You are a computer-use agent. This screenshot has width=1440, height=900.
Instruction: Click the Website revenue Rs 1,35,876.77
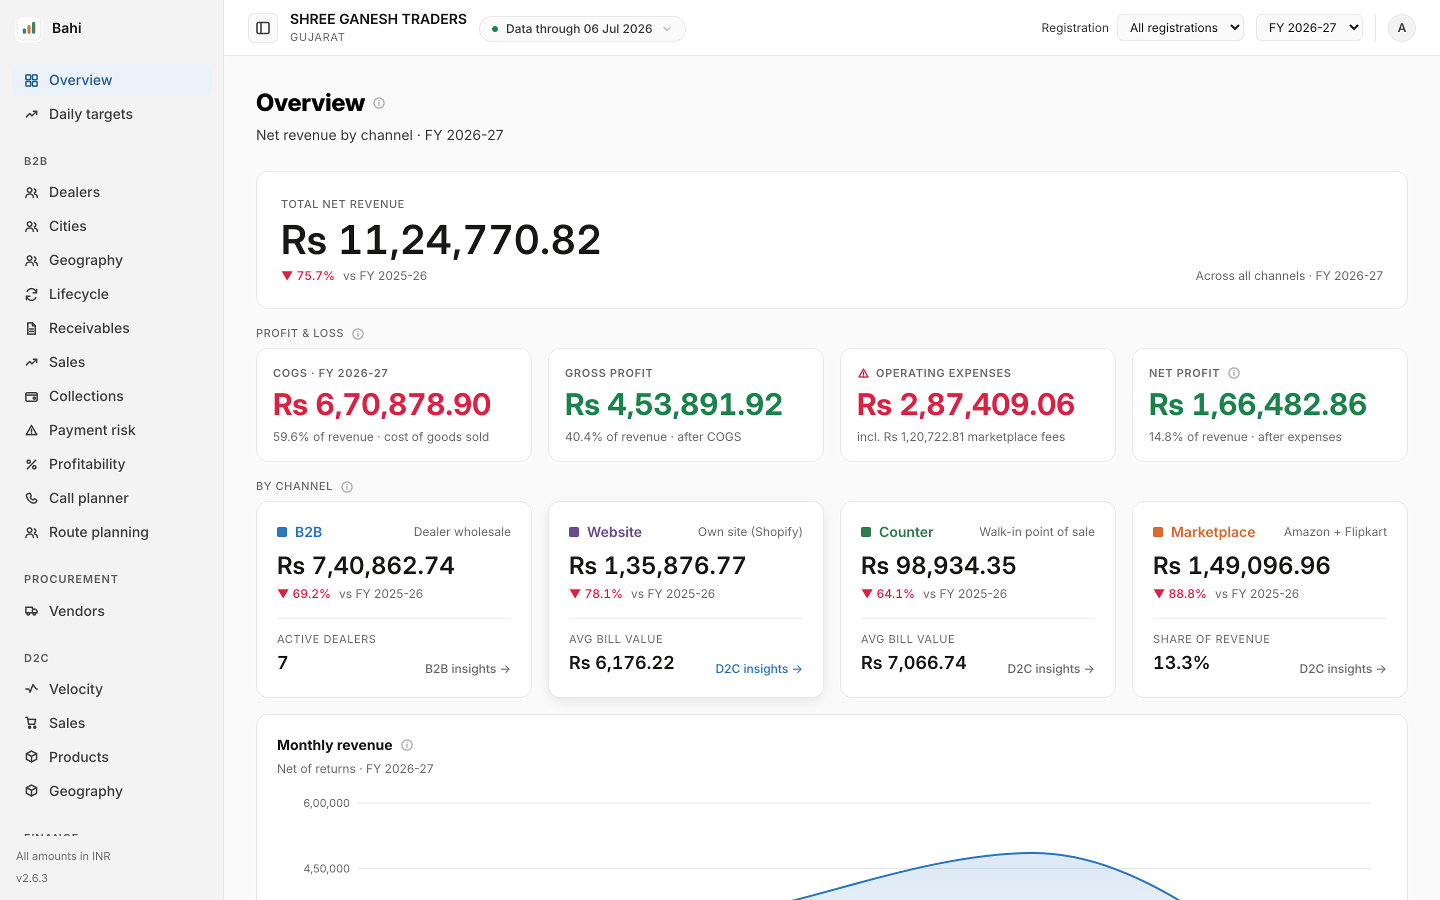(x=657, y=565)
